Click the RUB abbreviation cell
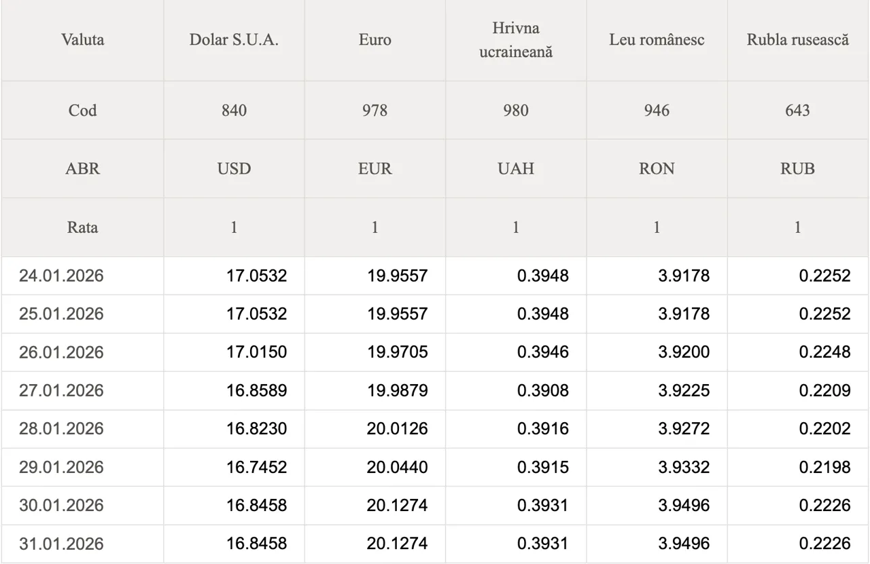This screenshot has width=870, height=564. 797,168
